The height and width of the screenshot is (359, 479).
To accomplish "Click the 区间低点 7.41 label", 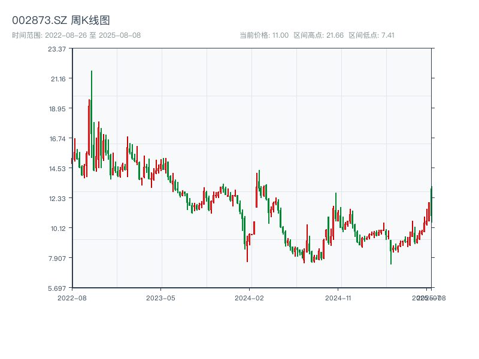I will point(371,35).
